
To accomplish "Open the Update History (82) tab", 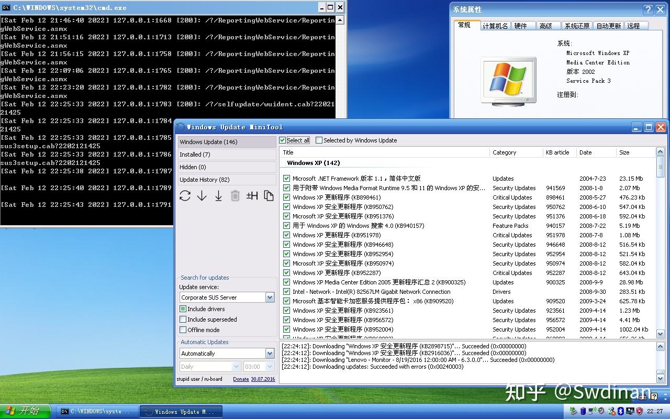I will coord(227,180).
